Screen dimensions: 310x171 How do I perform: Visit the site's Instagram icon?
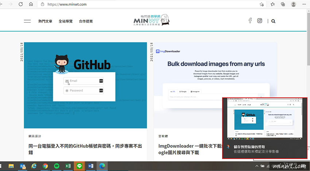(260, 20)
